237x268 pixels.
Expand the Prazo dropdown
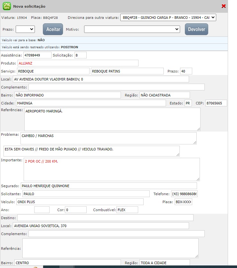(25, 29)
